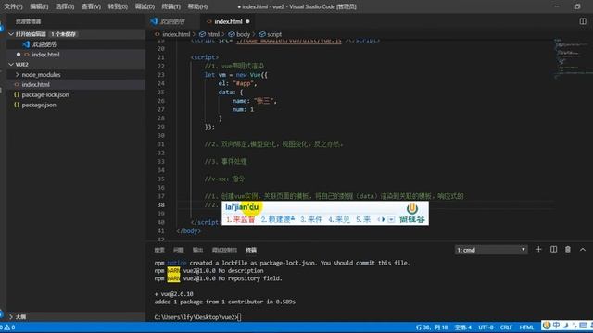This screenshot has width=593, height=333.
Task: Switch to the Problems panel tab
Action: click(178, 250)
